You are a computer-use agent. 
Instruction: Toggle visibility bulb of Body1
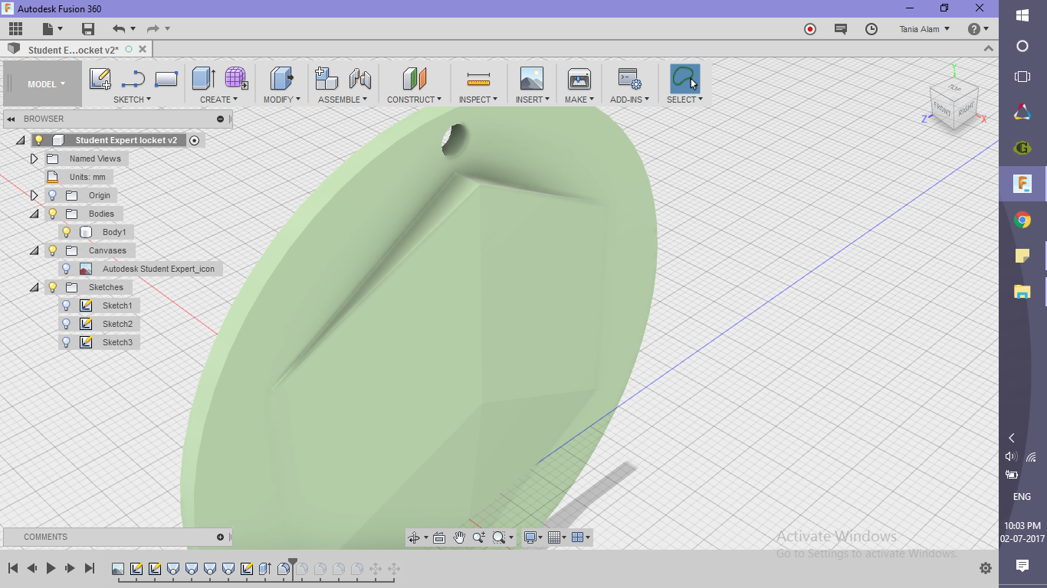(x=67, y=232)
